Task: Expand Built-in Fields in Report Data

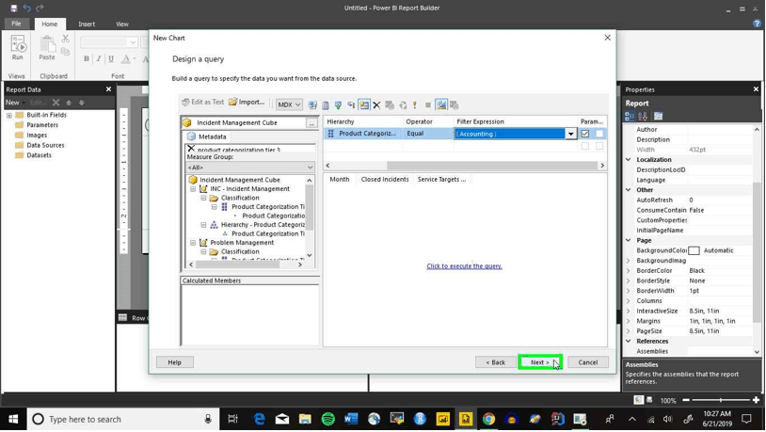Action: (8, 116)
